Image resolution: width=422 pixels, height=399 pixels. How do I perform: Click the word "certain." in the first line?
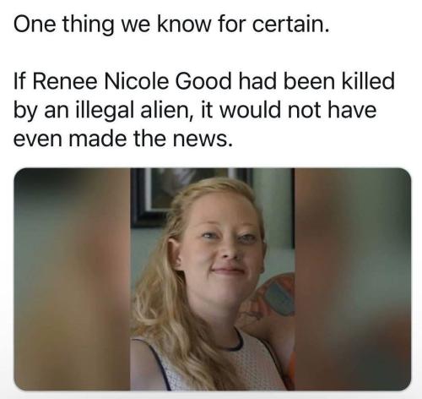[x=290, y=25]
